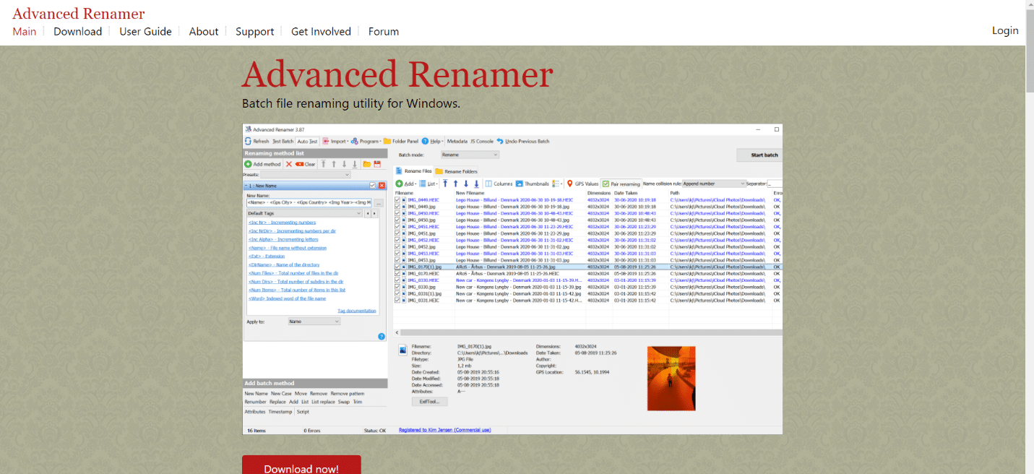The height and width of the screenshot is (474, 1034).
Task: Click green Add plus icon in file list toolbar
Action: coord(399,184)
